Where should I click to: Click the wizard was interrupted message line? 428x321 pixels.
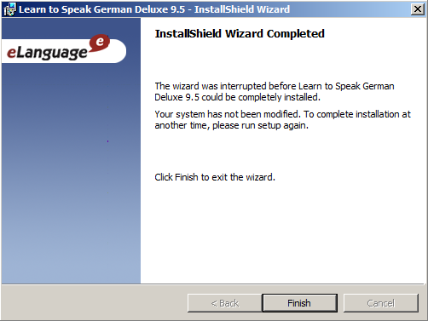click(x=275, y=86)
